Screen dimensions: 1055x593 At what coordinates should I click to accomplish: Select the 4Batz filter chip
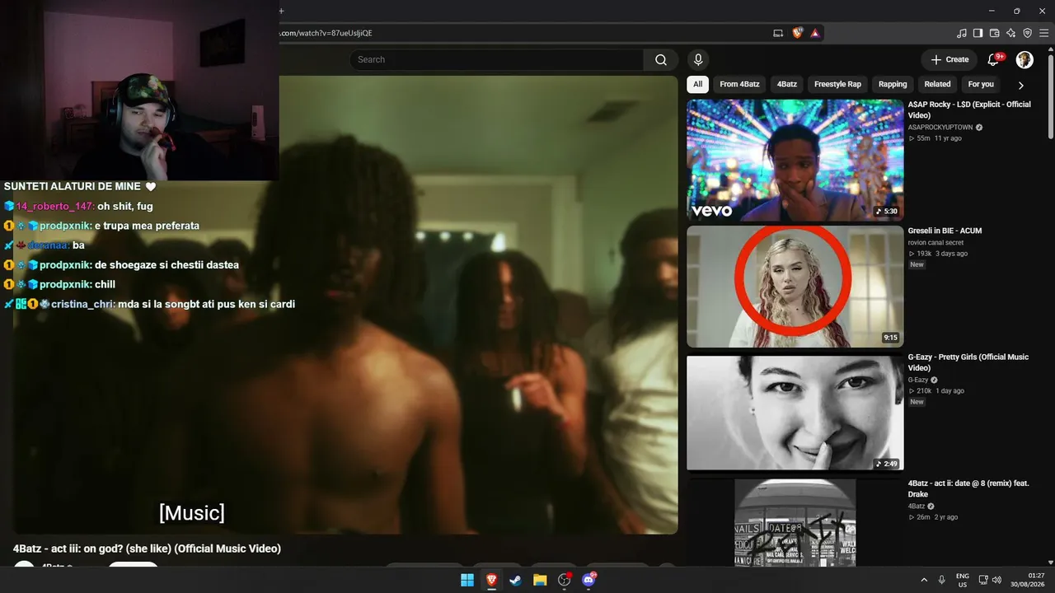(787, 84)
